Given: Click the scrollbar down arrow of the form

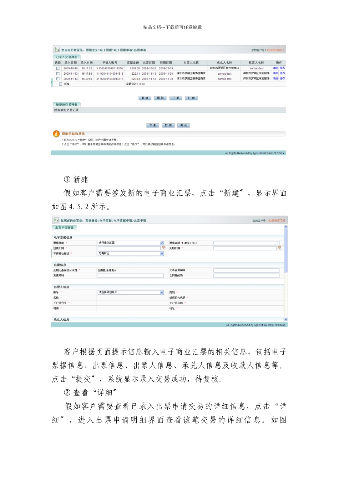Looking at the screenshot, I should pos(285,319).
